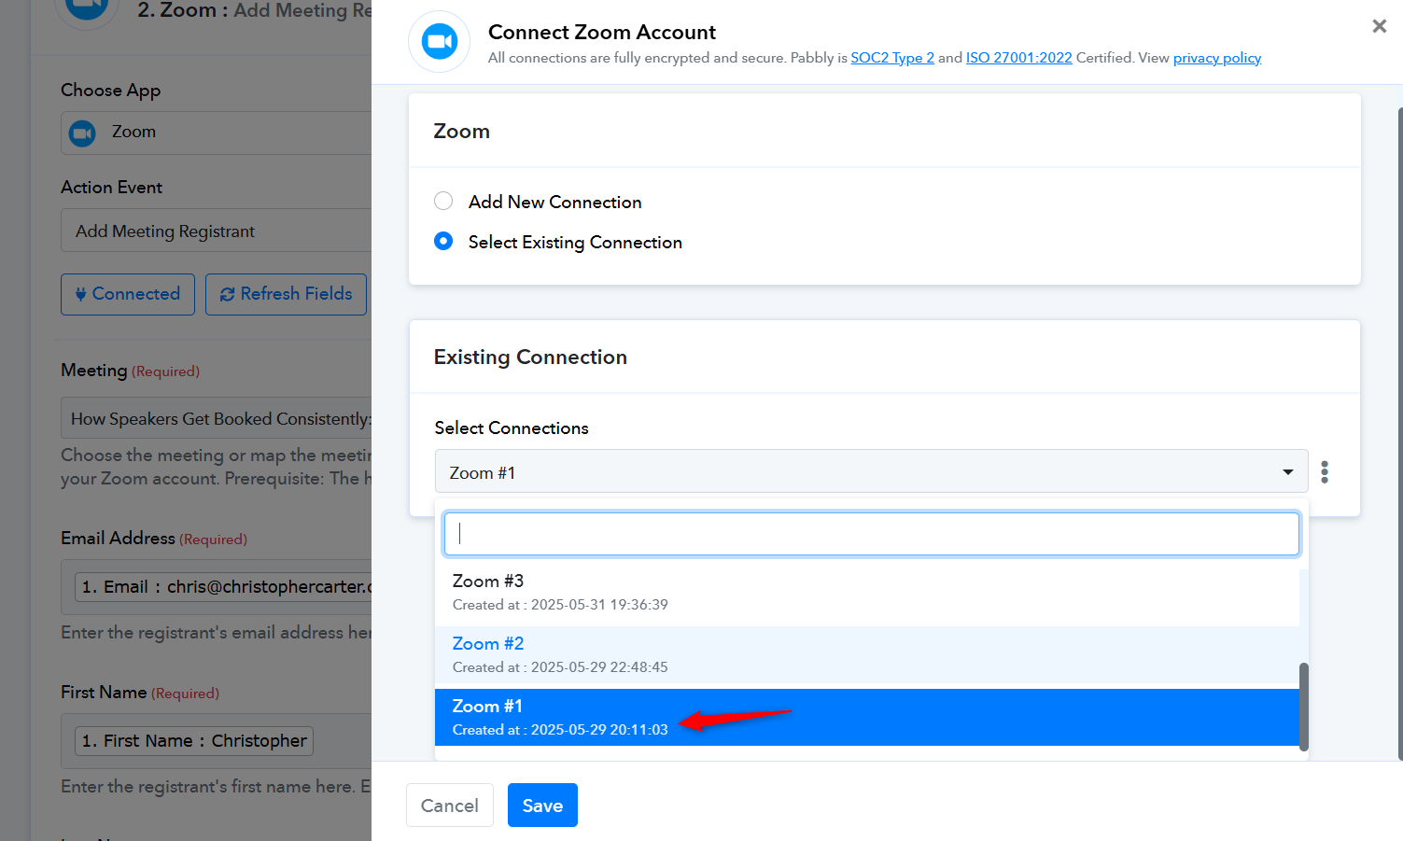
Task: Click the connection list scrollbar thumb
Action: pos(1304,707)
